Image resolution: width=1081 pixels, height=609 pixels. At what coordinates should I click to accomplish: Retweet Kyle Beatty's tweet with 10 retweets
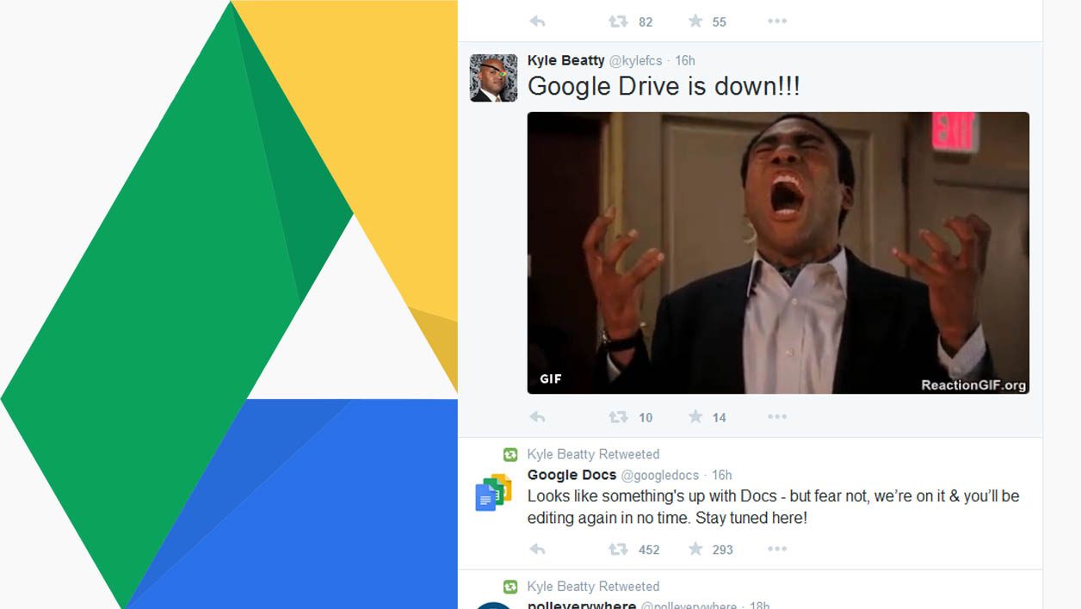point(618,417)
